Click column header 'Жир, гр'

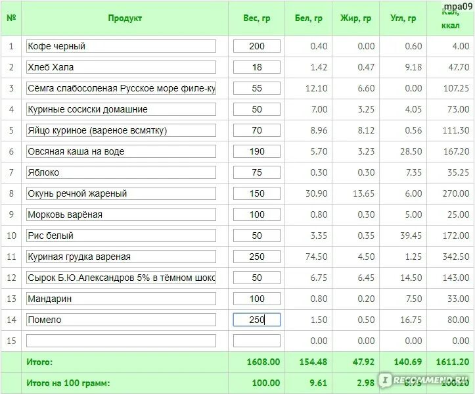pyautogui.click(x=355, y=18)
